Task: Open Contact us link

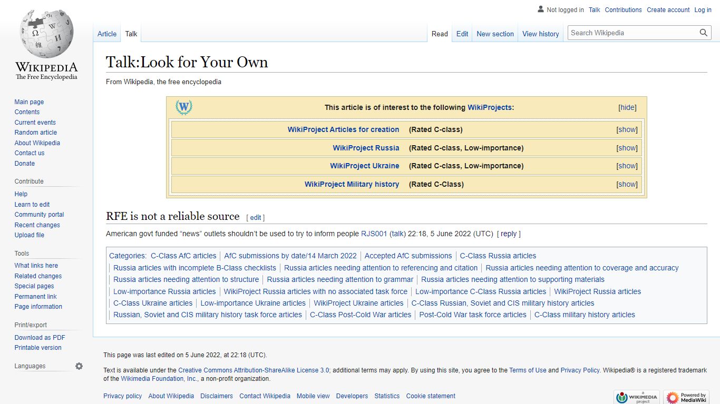Action: pyautogui.click(x=30, y=153)
